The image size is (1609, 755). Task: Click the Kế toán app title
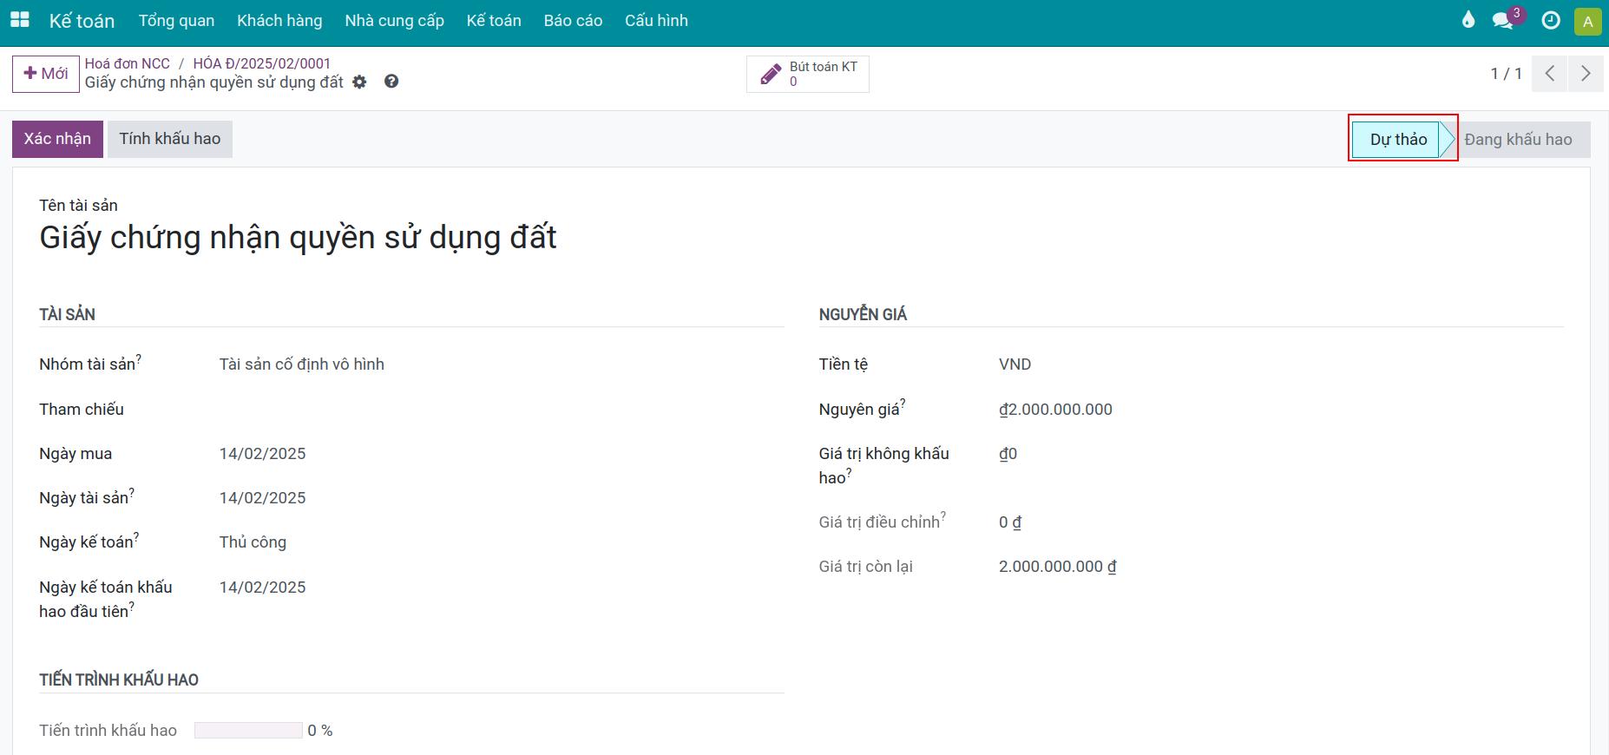point(82,21)
